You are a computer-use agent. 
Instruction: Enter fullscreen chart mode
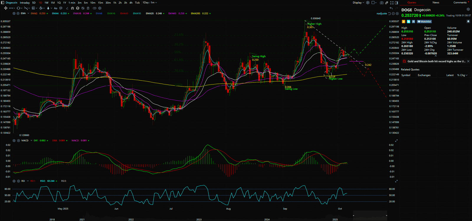(392, 3)
